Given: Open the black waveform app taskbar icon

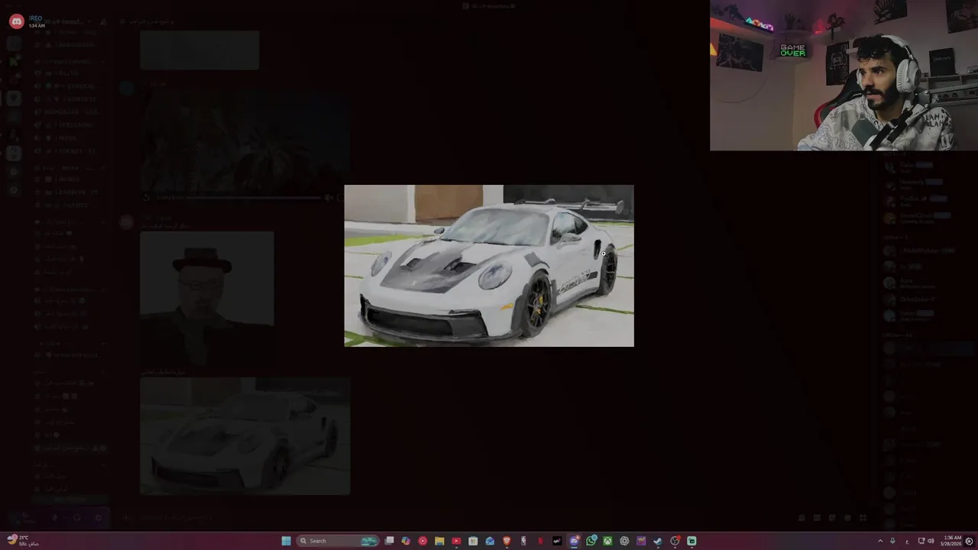Looking at the screenshot, I should (x=557, y=541).
